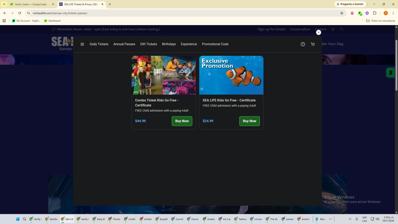Screen dimensions: 398x224
Task: Switch to the Daily B taskbar window
Action: pos(99,219)
